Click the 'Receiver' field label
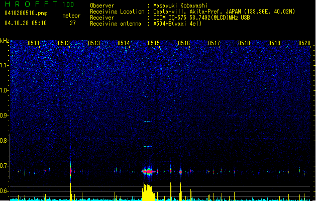This screenshot has width=316, height=201. pyautogui.click(x=102, y=18)
